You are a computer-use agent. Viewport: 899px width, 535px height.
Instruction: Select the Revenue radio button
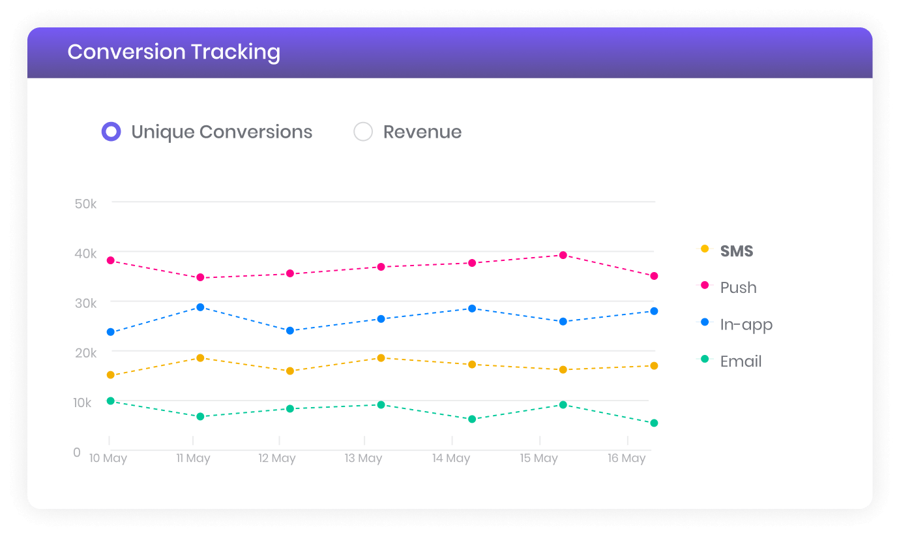click(363, 132)
